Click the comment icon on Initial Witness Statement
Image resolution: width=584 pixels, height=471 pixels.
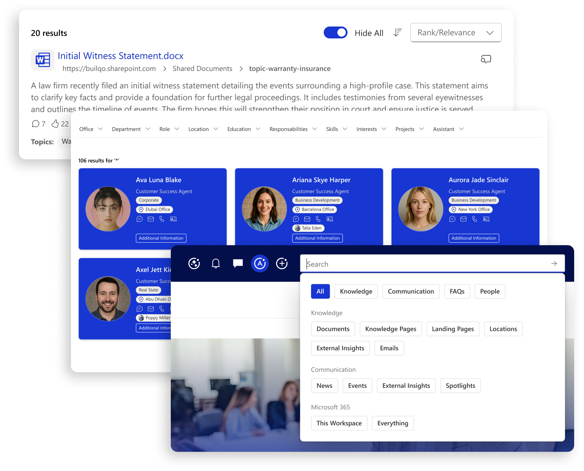[x=35, y=124]
